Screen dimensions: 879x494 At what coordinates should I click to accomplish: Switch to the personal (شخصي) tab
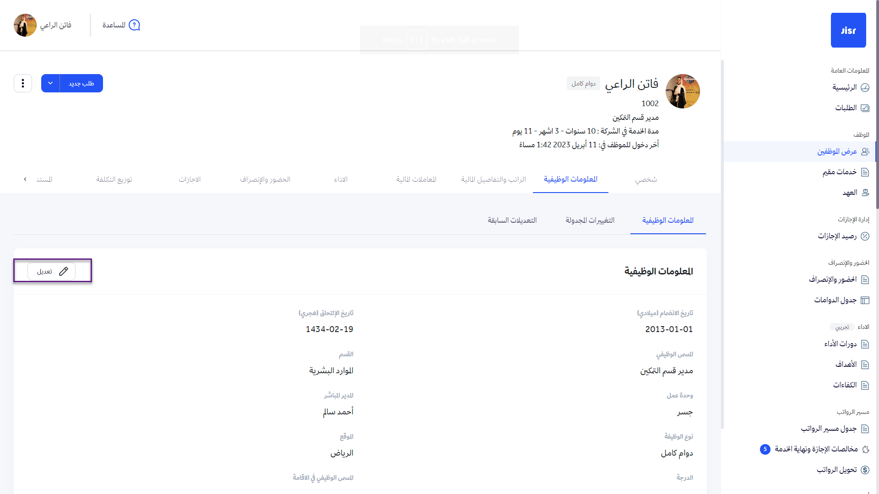(x=646, y=179)
